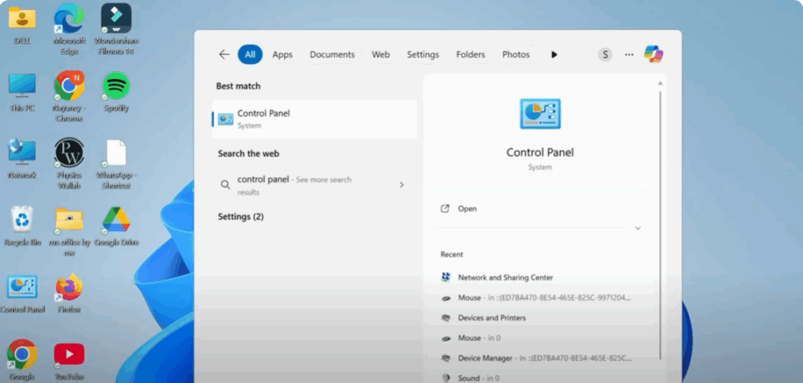Viewport: 803px width, 383px height.
Task: Show more filter tabs with play arrow
Action: click(554, 55)
